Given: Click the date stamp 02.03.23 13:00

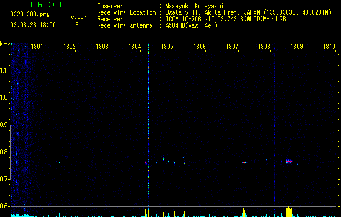Looking at the screenshot, I should [x=33, y=25].
